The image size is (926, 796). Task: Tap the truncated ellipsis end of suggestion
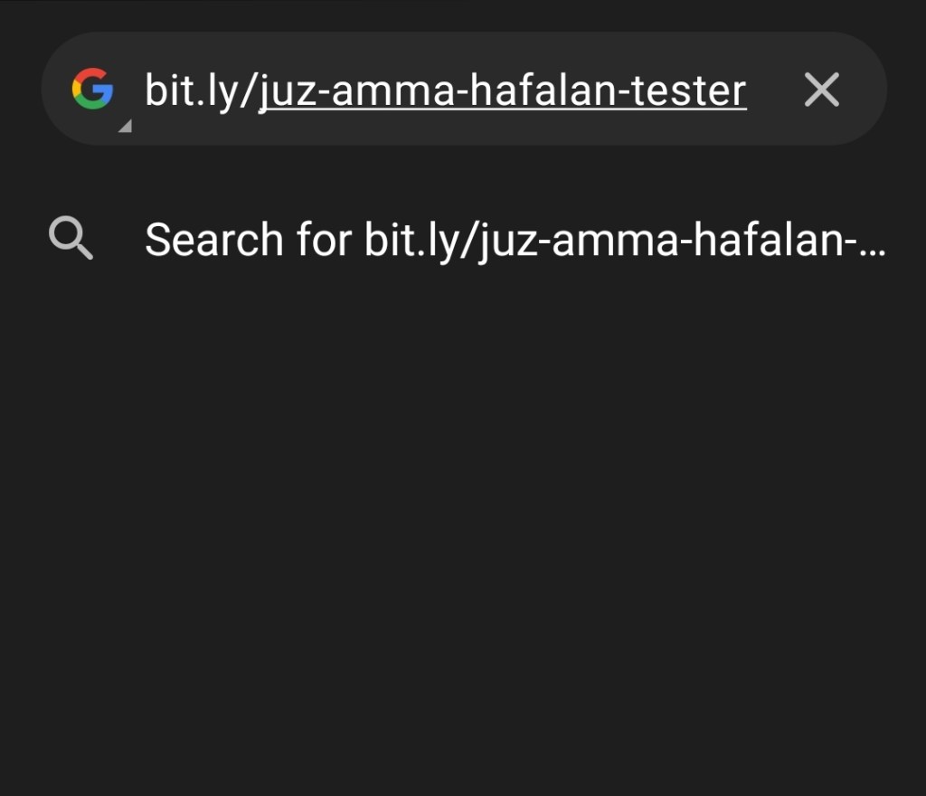[874, 242]
